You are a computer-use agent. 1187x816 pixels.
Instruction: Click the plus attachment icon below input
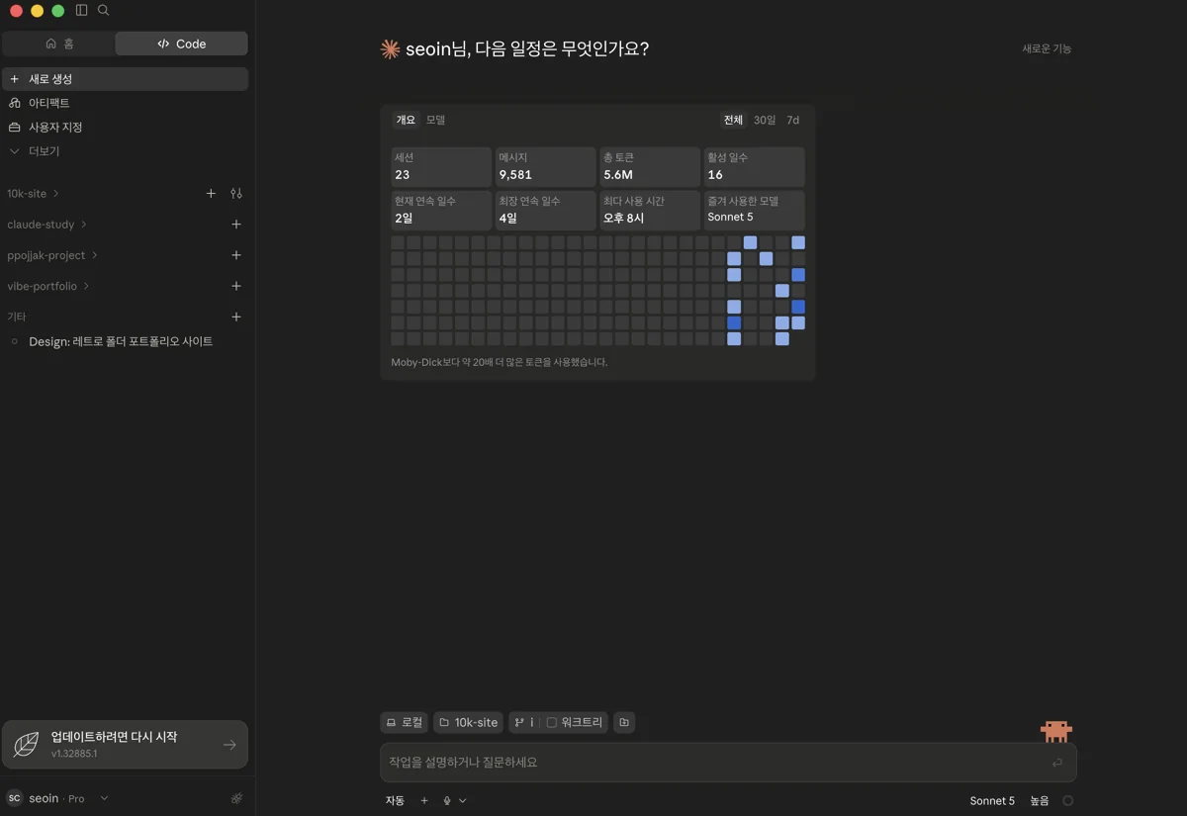424,800
